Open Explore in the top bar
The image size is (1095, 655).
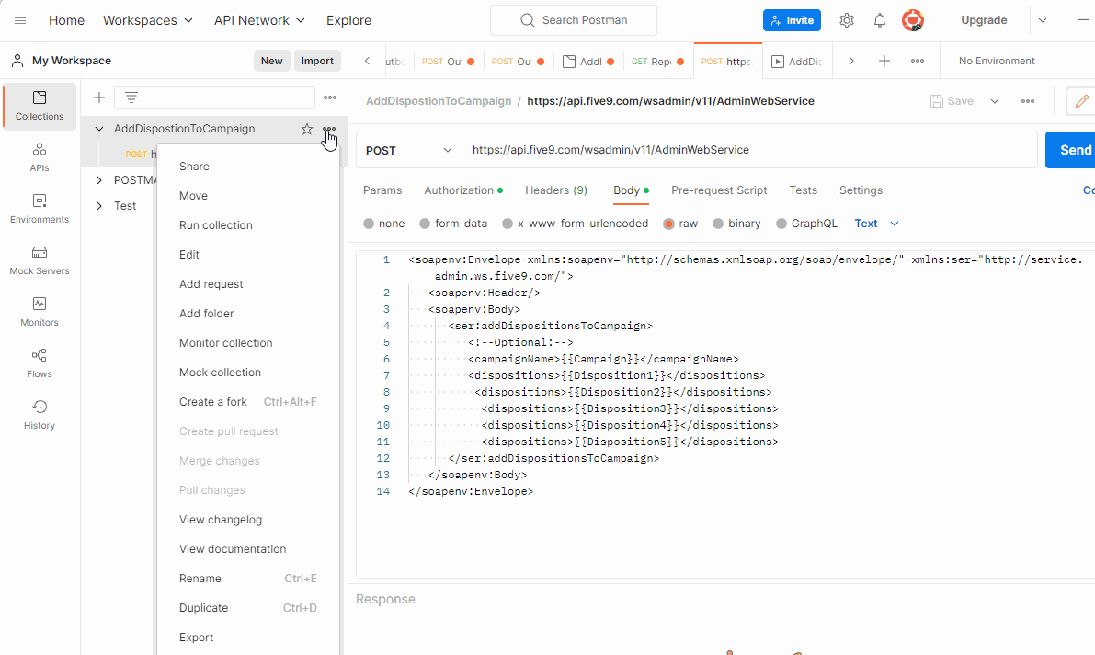click(x=348, y=20)
